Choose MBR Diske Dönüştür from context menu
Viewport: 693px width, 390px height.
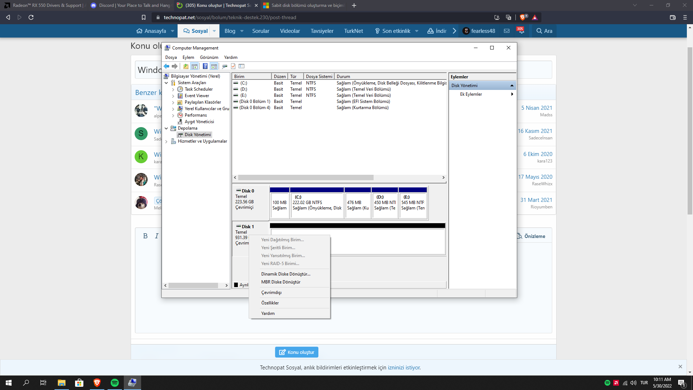280,282
